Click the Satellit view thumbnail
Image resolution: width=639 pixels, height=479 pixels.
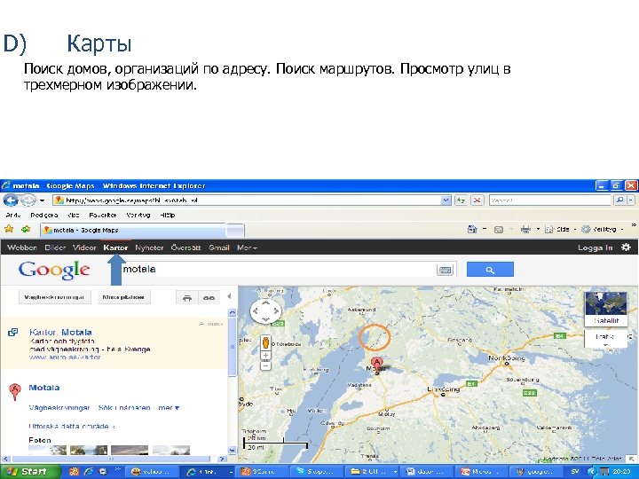[606, 309]
